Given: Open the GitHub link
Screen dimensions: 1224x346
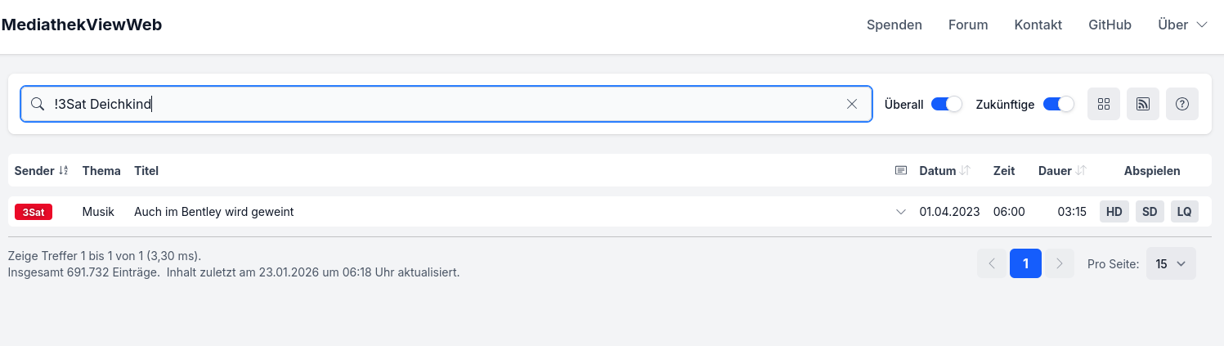Looking at the screenshot, I should 1110,25.
